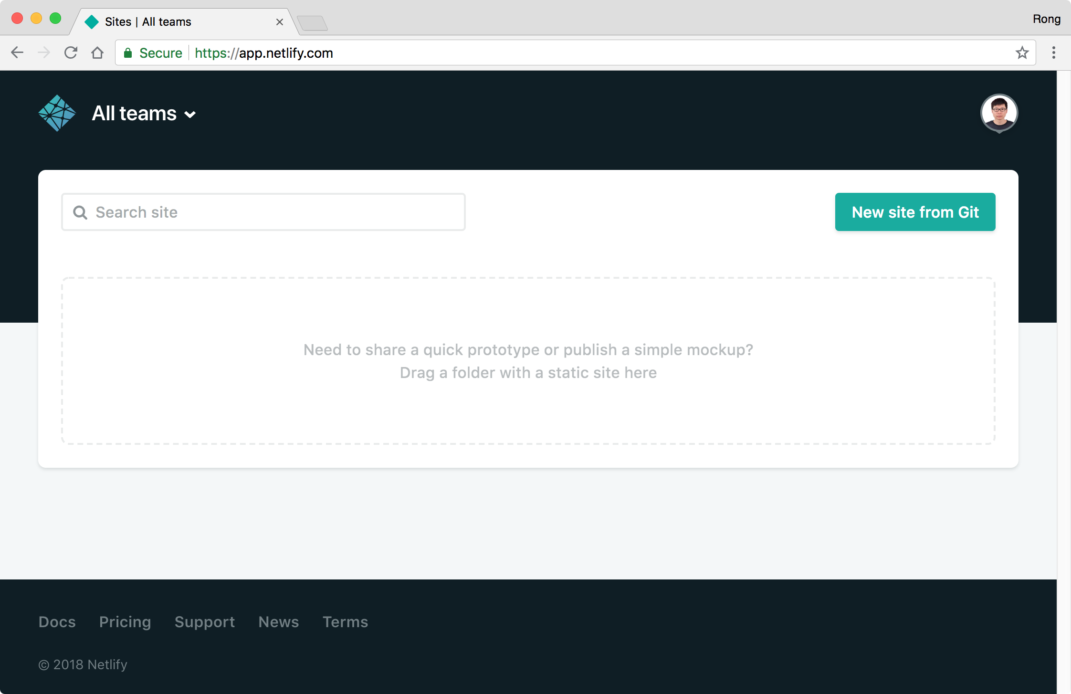Screen dimensions: 1071x694
Task: Open the News footer link
Action: [x=279, y=622]
